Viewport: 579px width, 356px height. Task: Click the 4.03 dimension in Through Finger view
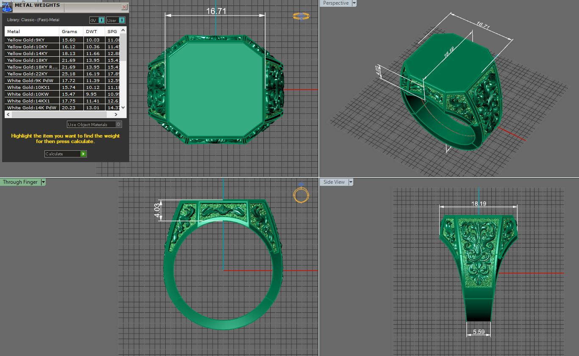pyautogui.click(x=158, y=210)
